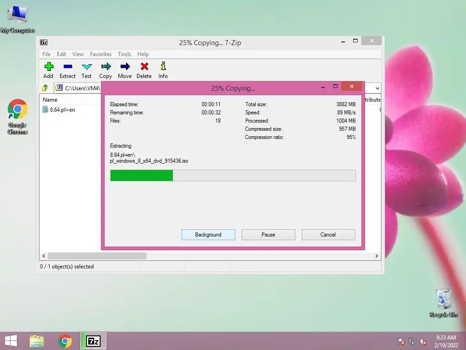Click the 00:00:32 remaining time value
Viewport: 466px width, 350px height.
tap(211, 113)
